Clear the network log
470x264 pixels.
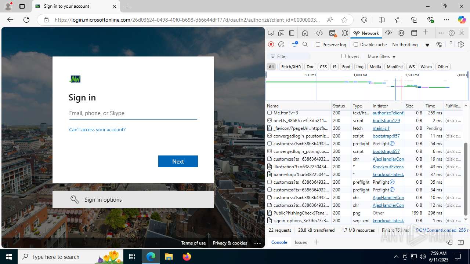click(x=281, y=44)
